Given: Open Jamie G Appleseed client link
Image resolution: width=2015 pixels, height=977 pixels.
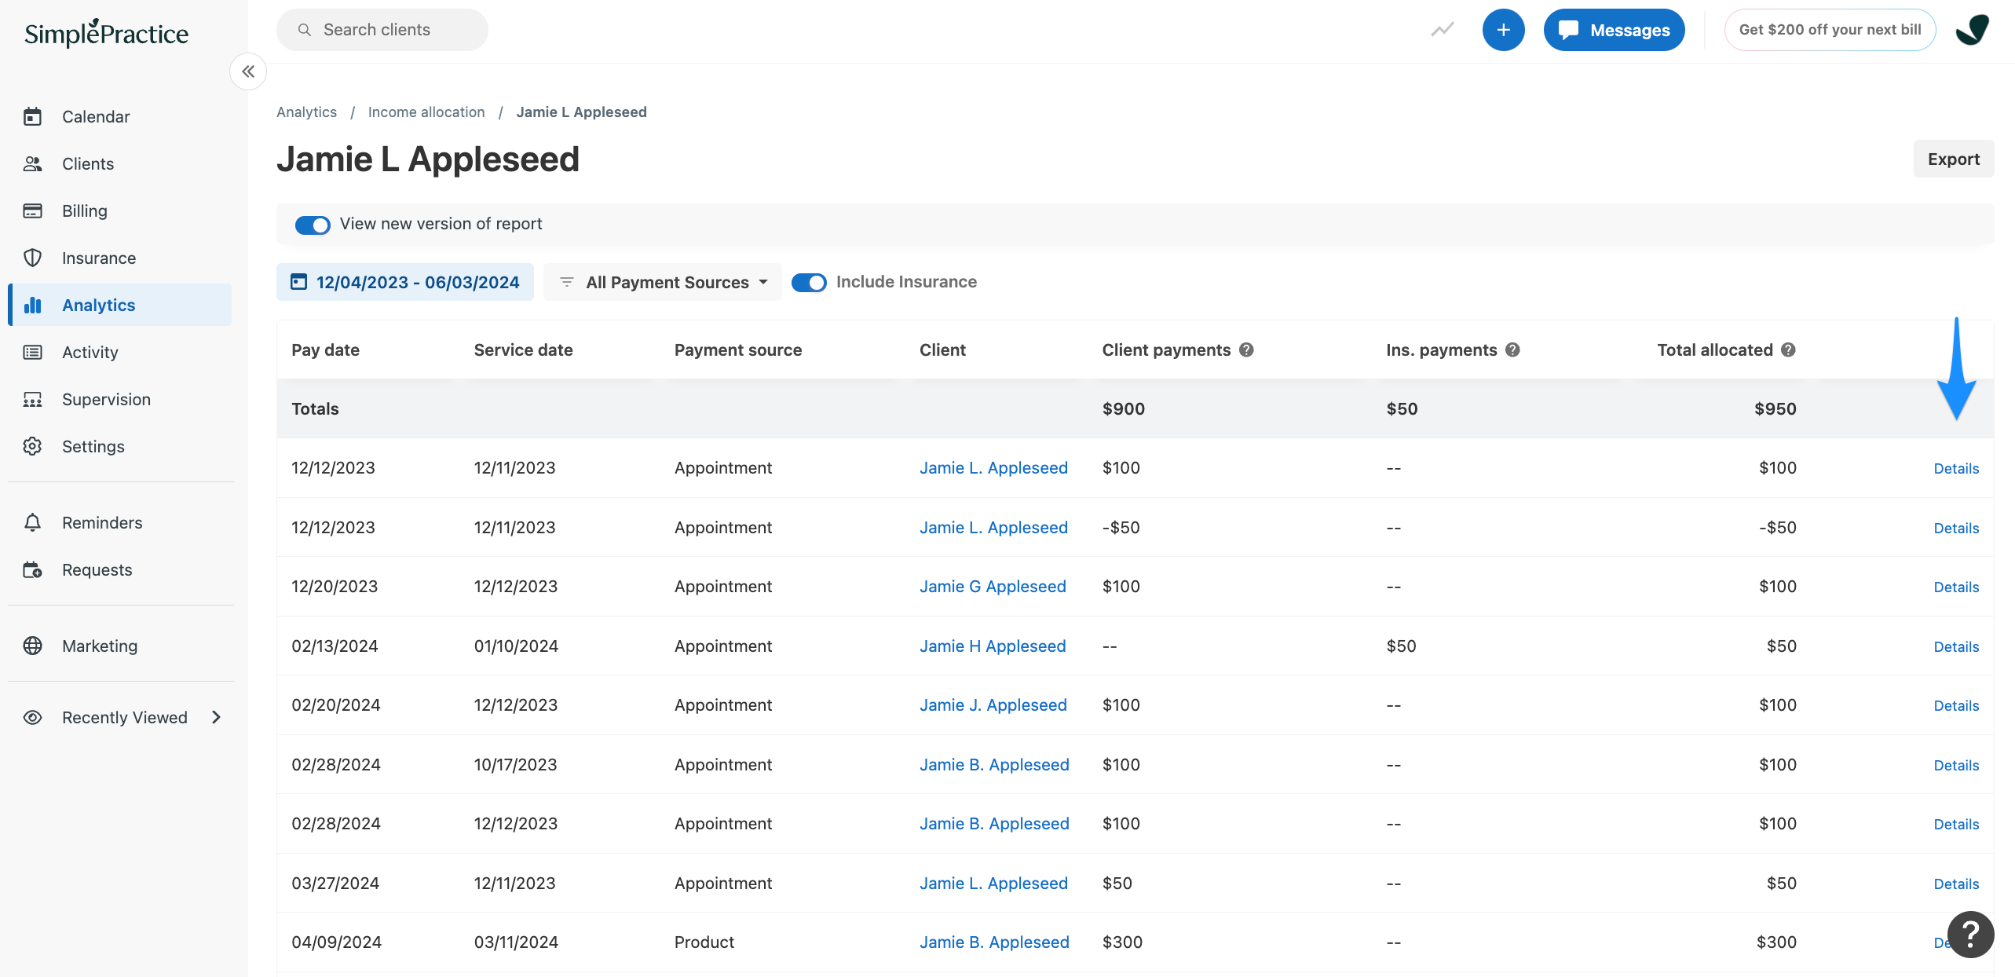Looking at the screenshot, I should pos(993,587).
